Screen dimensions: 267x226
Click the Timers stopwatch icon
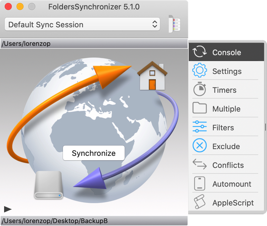(200, 89)
